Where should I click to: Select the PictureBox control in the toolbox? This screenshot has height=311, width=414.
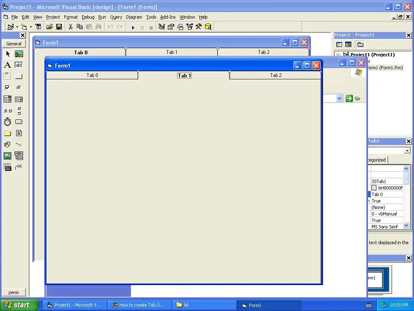19,54
